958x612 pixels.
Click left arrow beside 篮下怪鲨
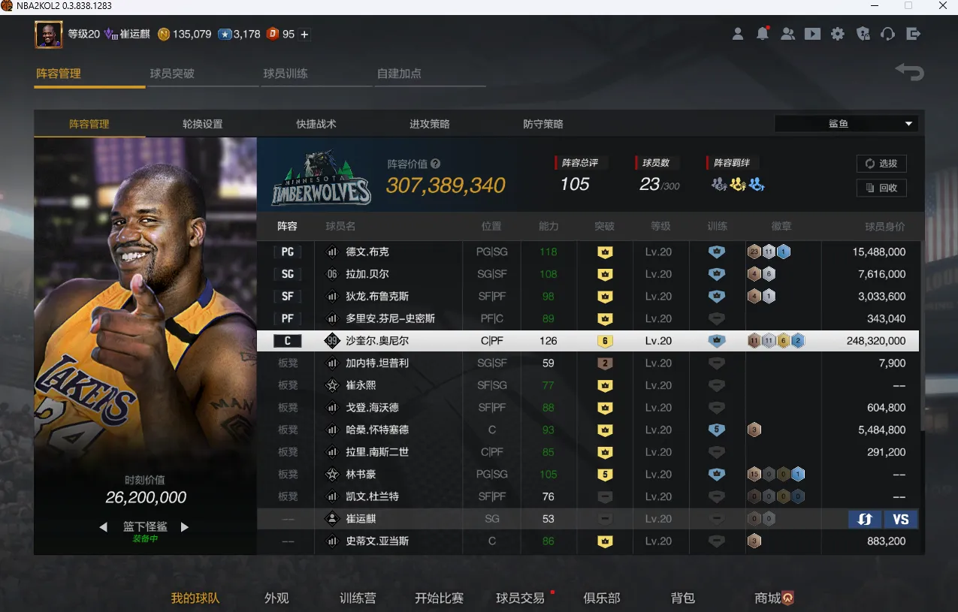tap(104, 527)
